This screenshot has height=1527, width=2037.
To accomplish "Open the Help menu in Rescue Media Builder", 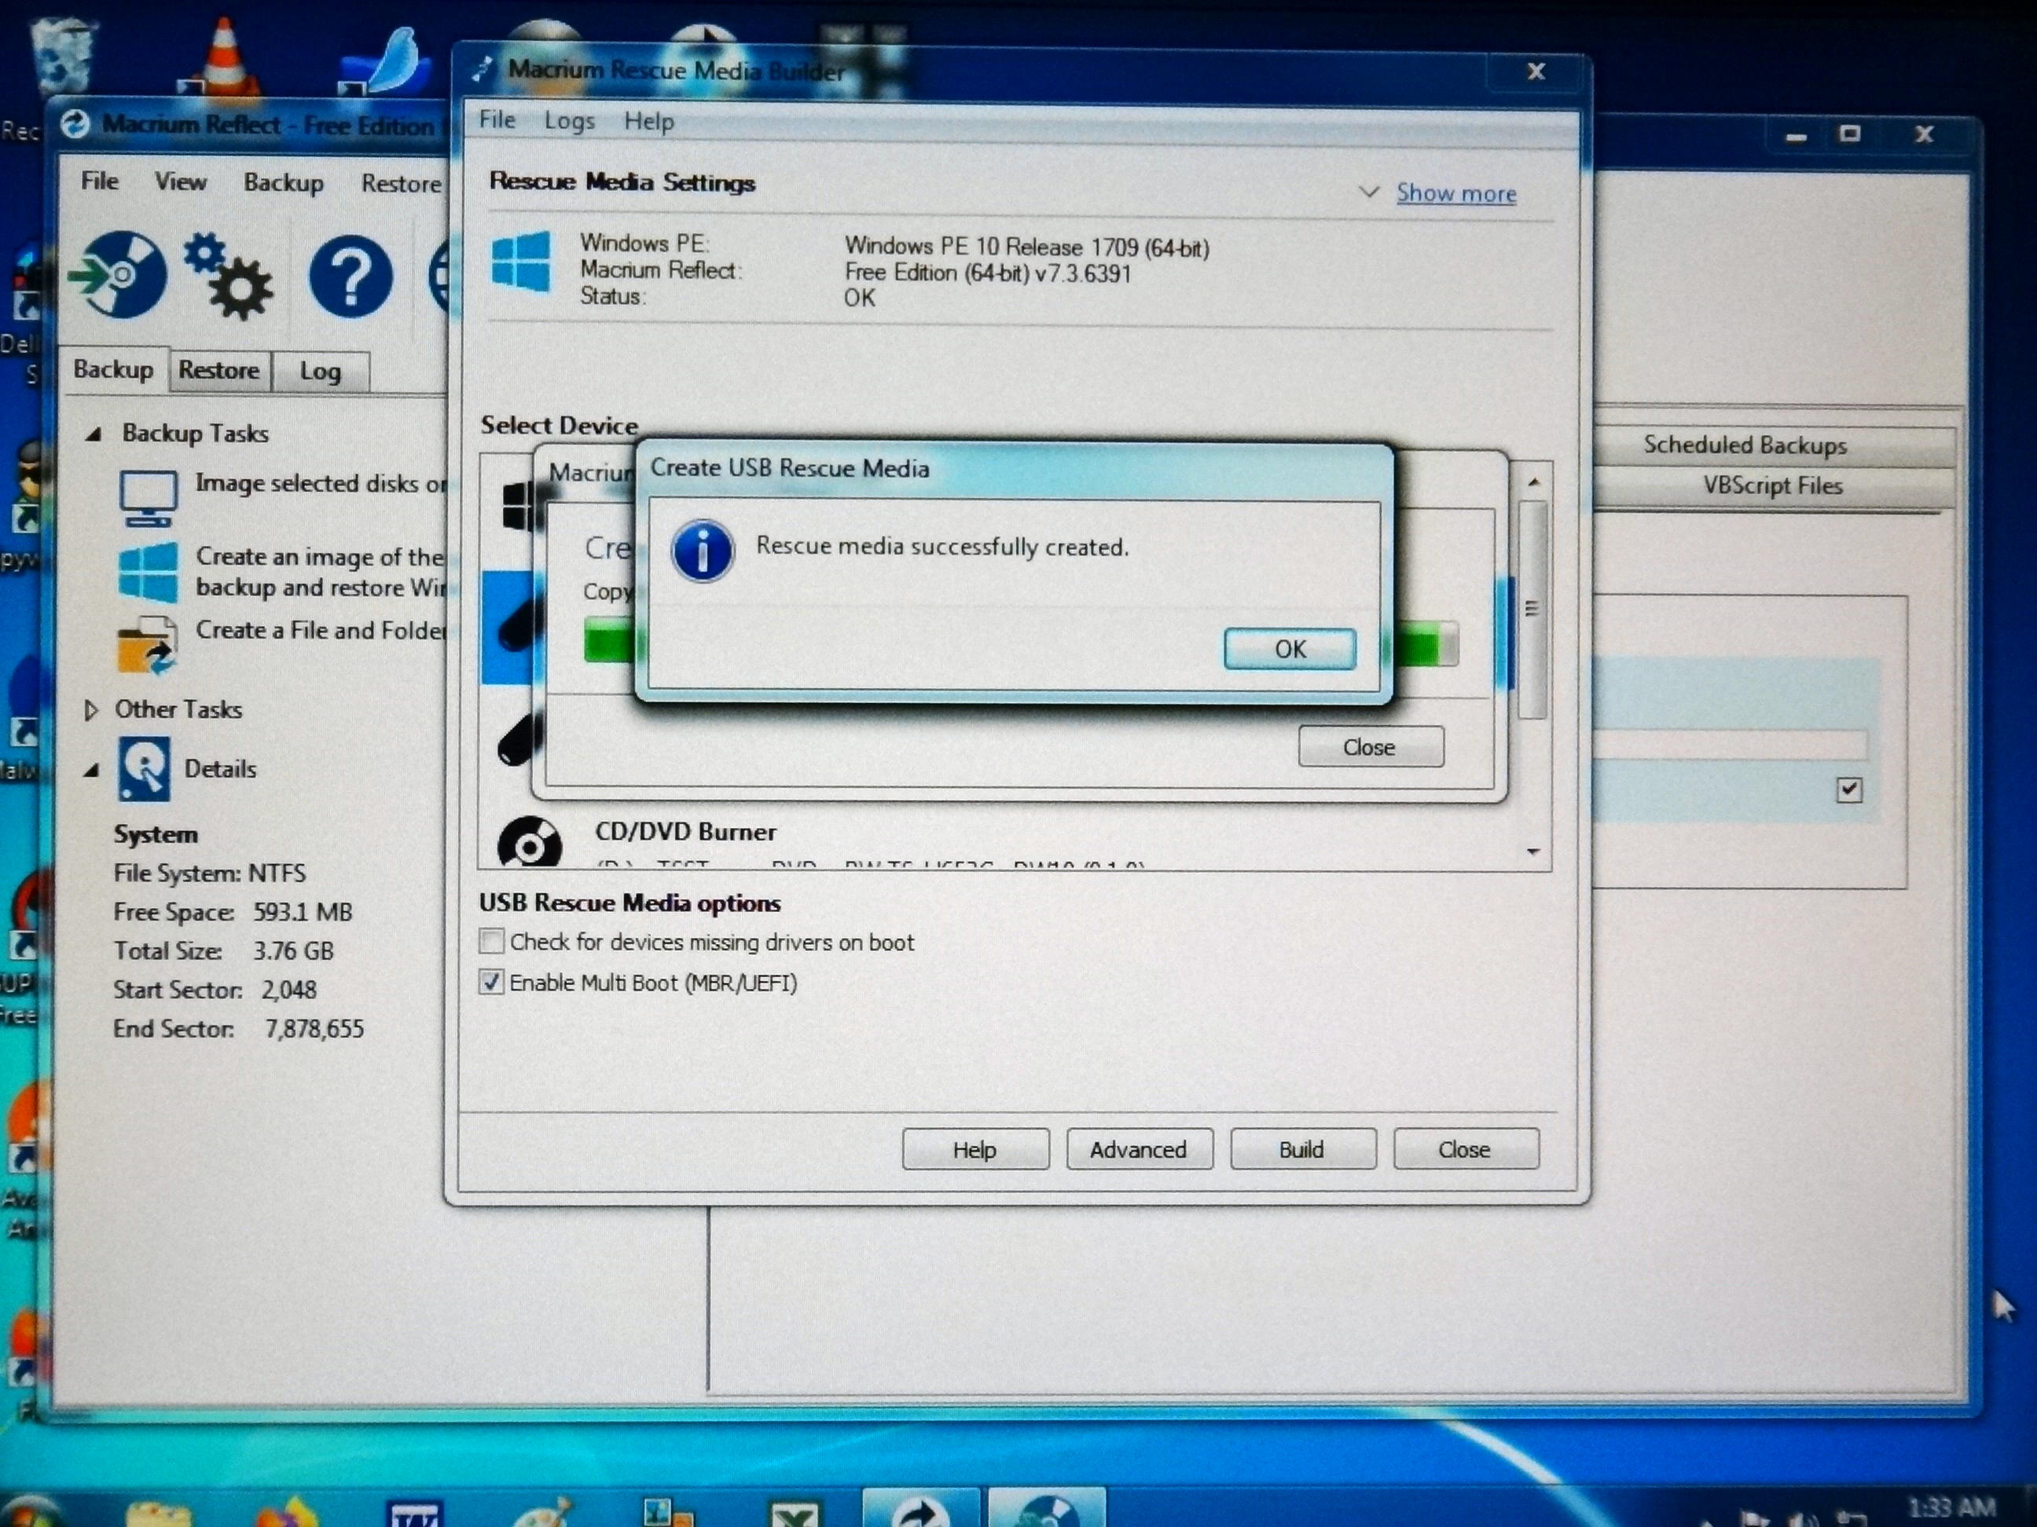I will pos(648,121).
